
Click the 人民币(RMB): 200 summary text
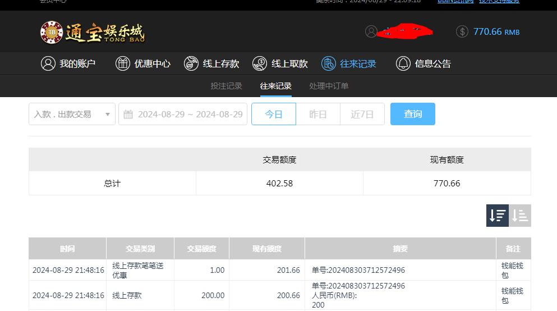[x=334, y=300]
